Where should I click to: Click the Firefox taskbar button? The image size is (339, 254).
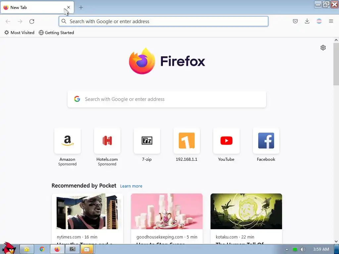click(x=57, y=249)
